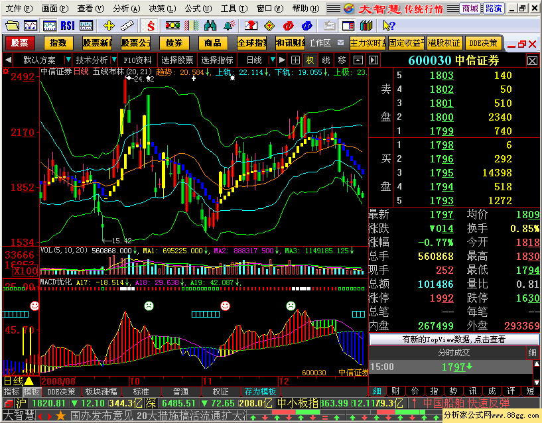
Task: Click the 移 move chart button
Action: pyautogui.click(x=342, y=60)
